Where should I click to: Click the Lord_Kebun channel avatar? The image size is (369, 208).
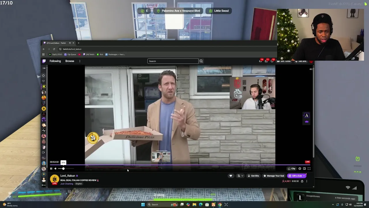[54, 179]
